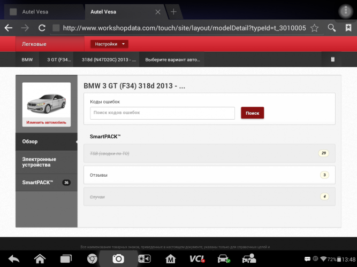The height and width of the screenshot is (267, 357).
Task: Click Изменить автомобиль link
Action: pos(46,122)
